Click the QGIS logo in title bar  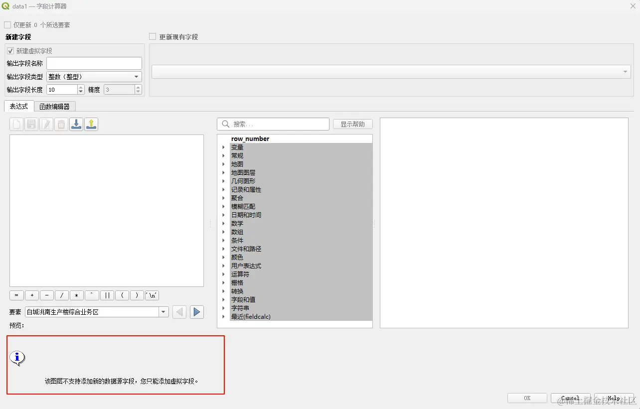pyautogui.click(x=6, y=6)
